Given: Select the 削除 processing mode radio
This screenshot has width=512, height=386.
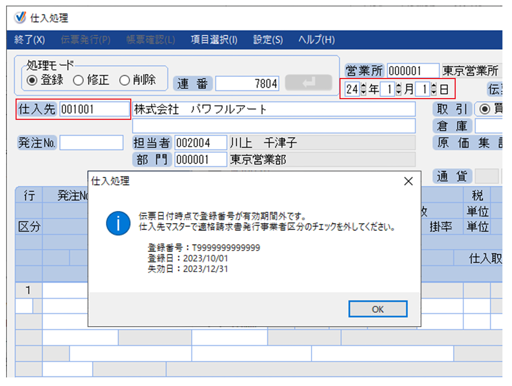Looking at the screenshot, I should click(x=124, y=81).
